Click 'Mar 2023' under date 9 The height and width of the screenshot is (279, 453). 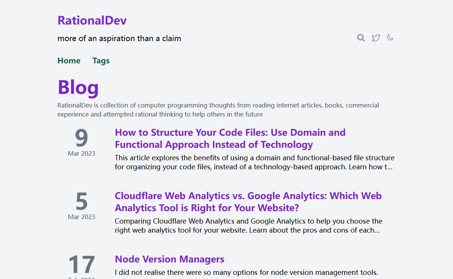pyautogui.click(x=82, y=153)
